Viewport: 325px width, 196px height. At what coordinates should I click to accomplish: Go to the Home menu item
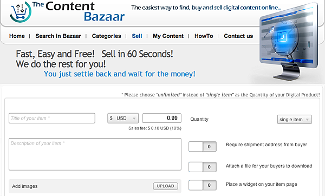pyautogui.click(x=17, y=36)
